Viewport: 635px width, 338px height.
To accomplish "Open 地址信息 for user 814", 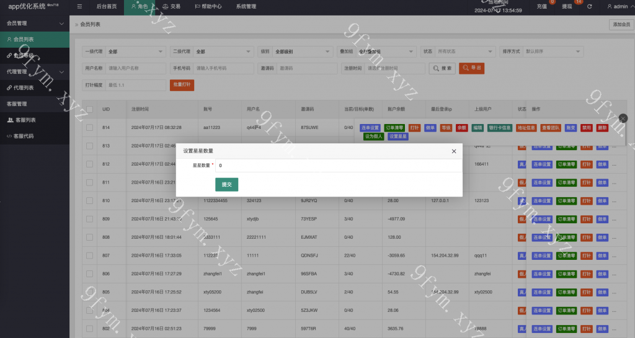I will [x=526, y=128].
